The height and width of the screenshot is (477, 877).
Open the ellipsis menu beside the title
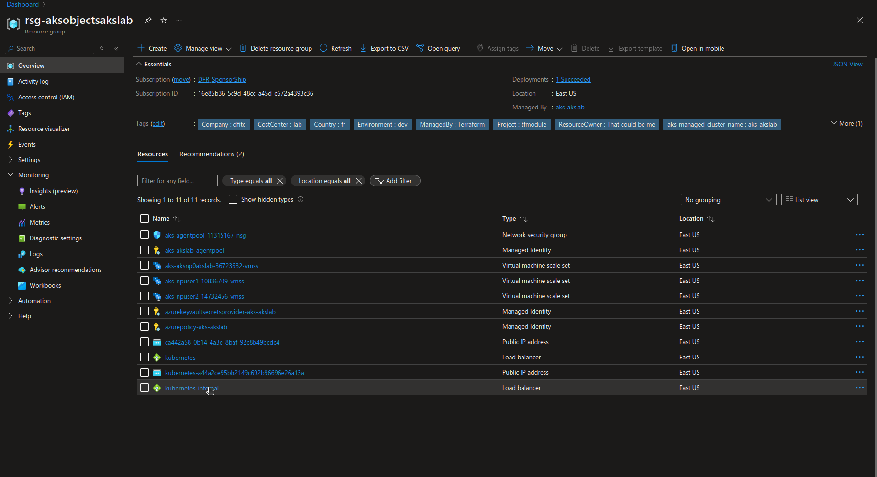(x=179, y=20)
